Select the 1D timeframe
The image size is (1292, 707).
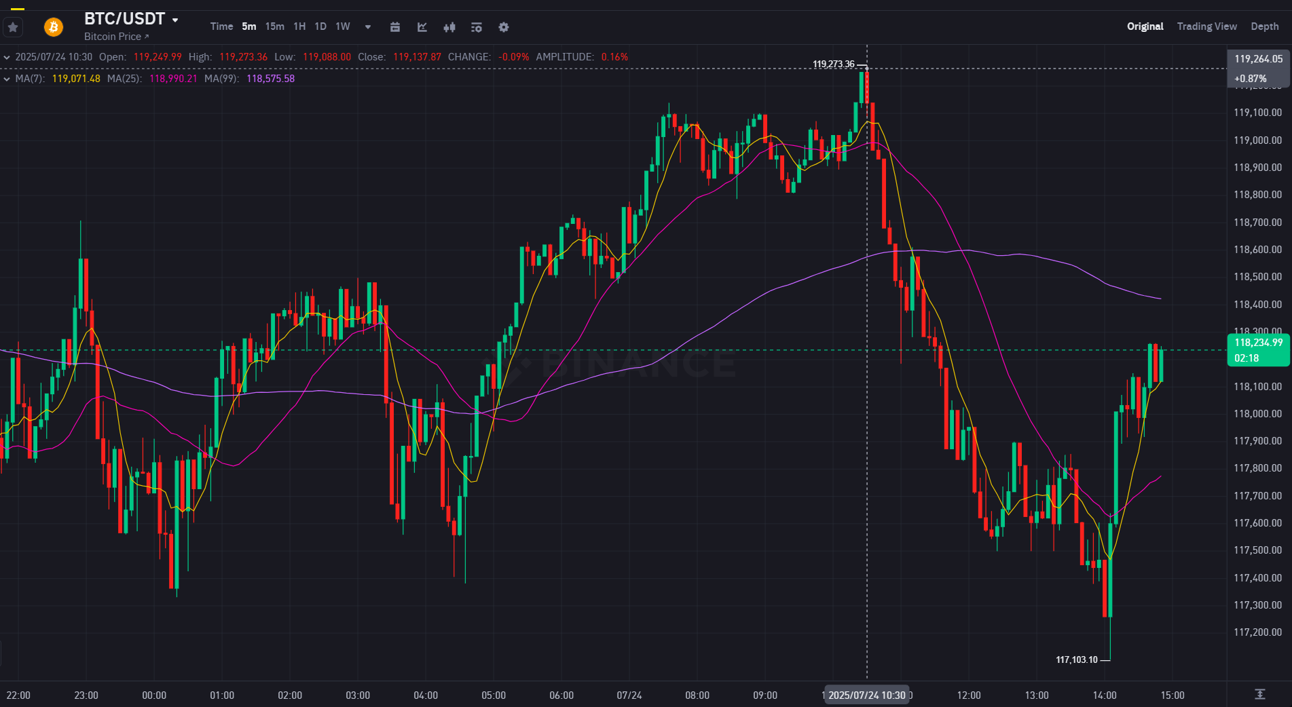click(320, 26)
